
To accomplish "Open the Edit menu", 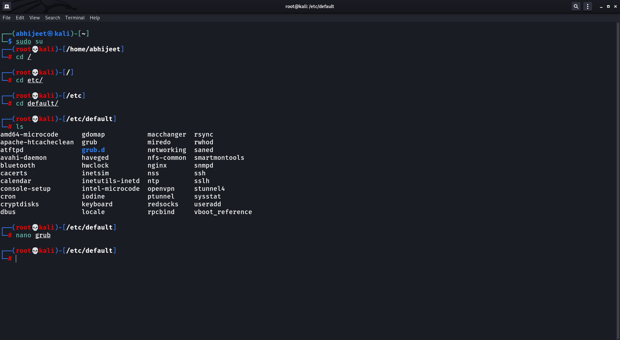I will 20,18.
